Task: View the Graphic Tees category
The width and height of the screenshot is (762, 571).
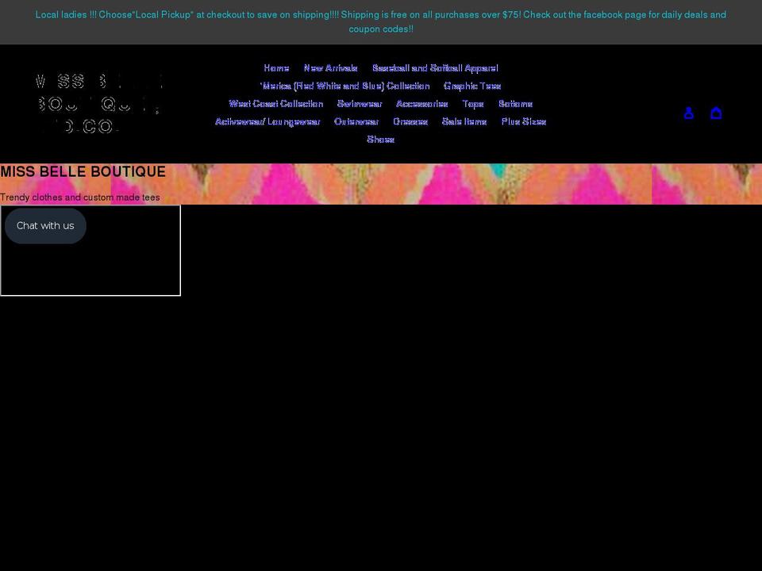Action: 472,86
